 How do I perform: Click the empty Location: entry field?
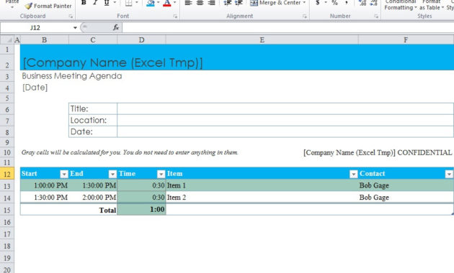[x=285, y=120]
